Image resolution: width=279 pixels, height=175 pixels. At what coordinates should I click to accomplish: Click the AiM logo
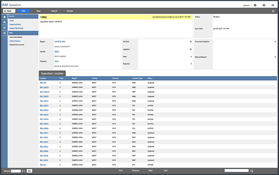(5, 5)
